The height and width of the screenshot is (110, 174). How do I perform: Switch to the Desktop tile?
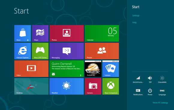[x=31, y=86]
